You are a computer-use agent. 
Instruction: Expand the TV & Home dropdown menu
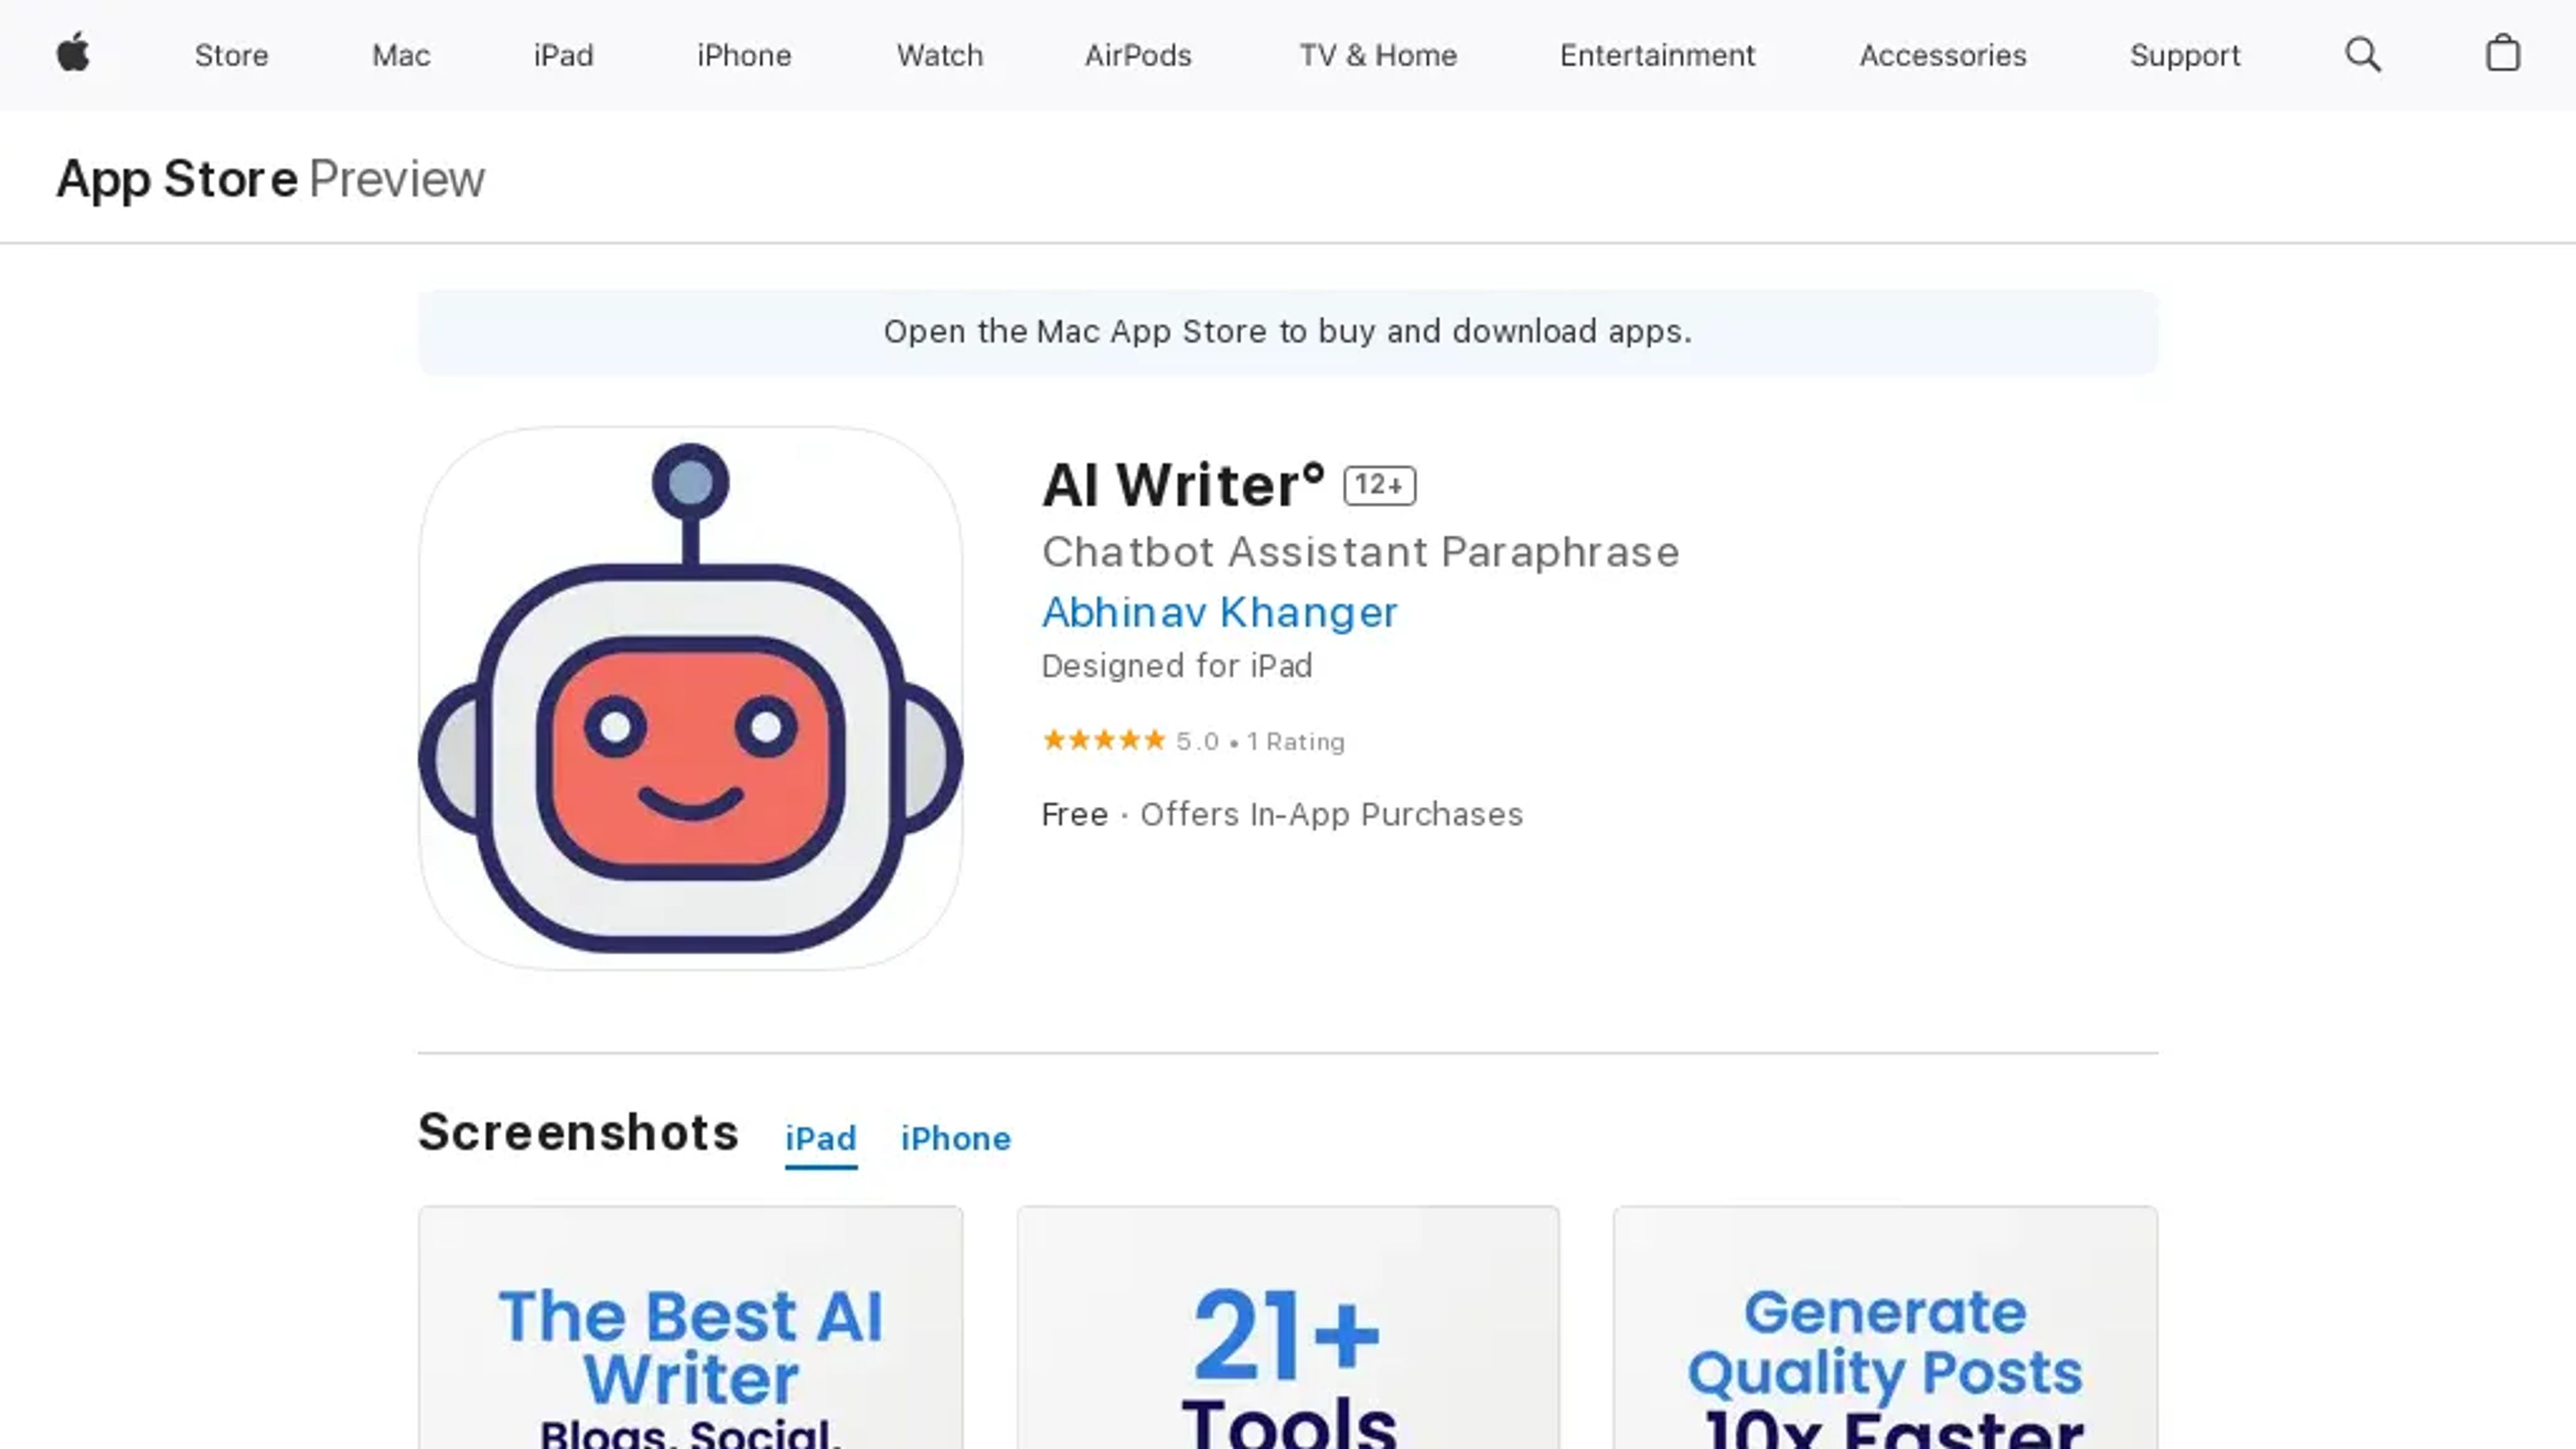1377,55
